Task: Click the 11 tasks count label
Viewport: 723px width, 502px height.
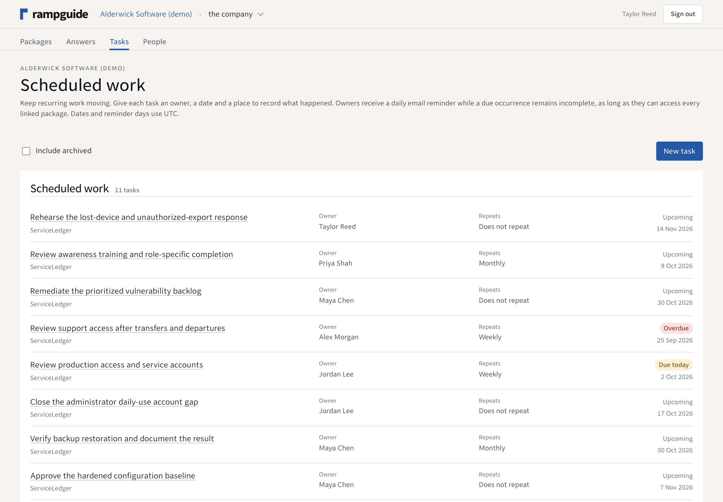Action: click(x=127, y=190)
